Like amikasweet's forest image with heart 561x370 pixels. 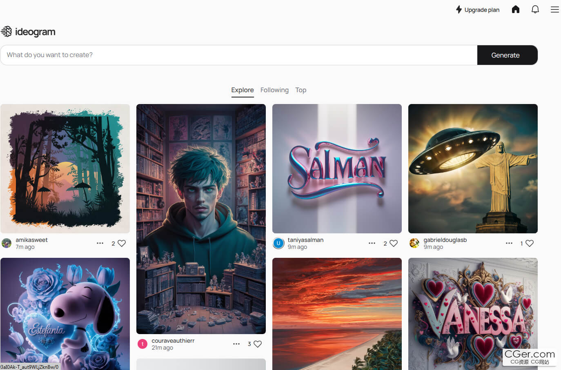(122, 243)
